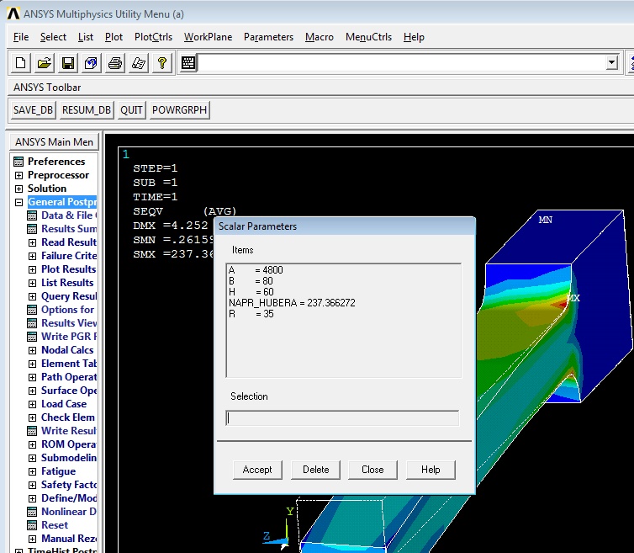Screen dimensions: 634x553
Task: Click the Manual Rezoning tree item
Action: point(69,539)
